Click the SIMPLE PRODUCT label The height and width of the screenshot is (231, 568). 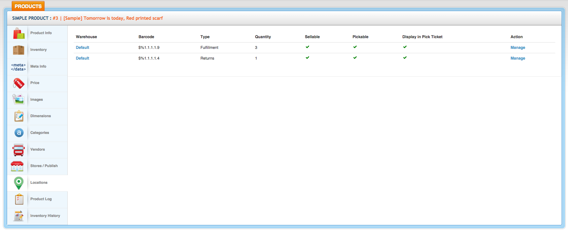click(x=32, y=18)
